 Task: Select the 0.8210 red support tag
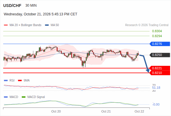(x=160, y=73)
